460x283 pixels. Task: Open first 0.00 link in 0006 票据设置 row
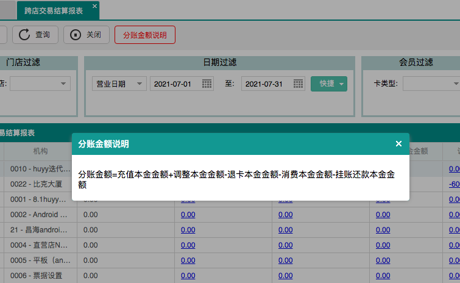click(188, 276)
